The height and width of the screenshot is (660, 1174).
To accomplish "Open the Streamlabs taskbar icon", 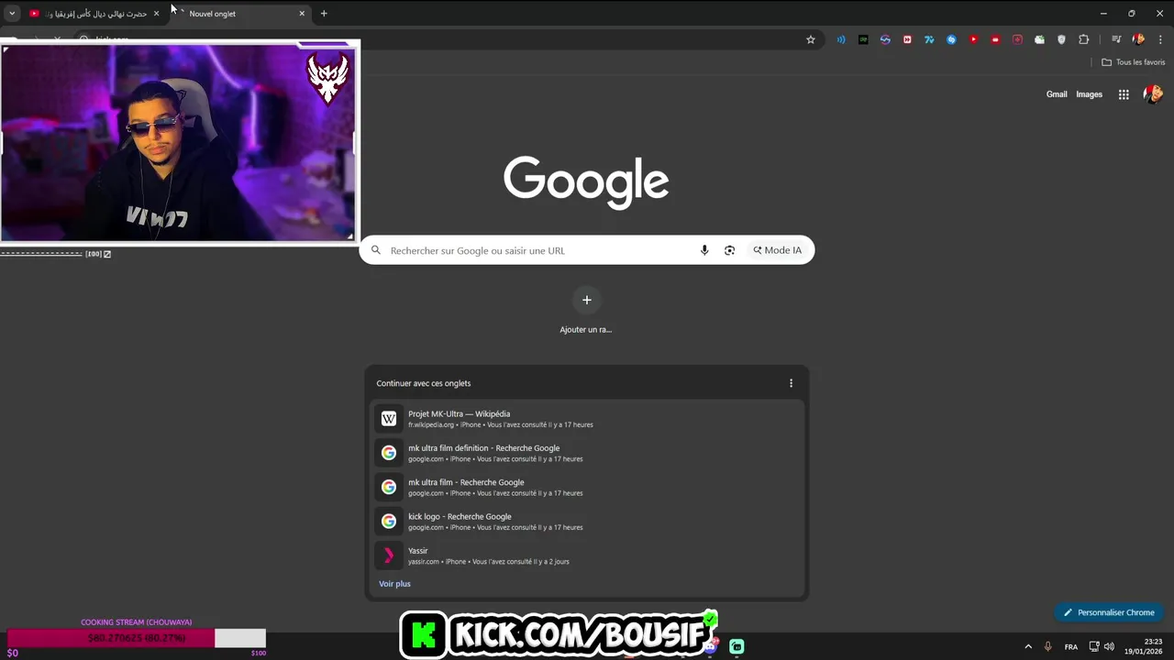I will coord(737,646).
